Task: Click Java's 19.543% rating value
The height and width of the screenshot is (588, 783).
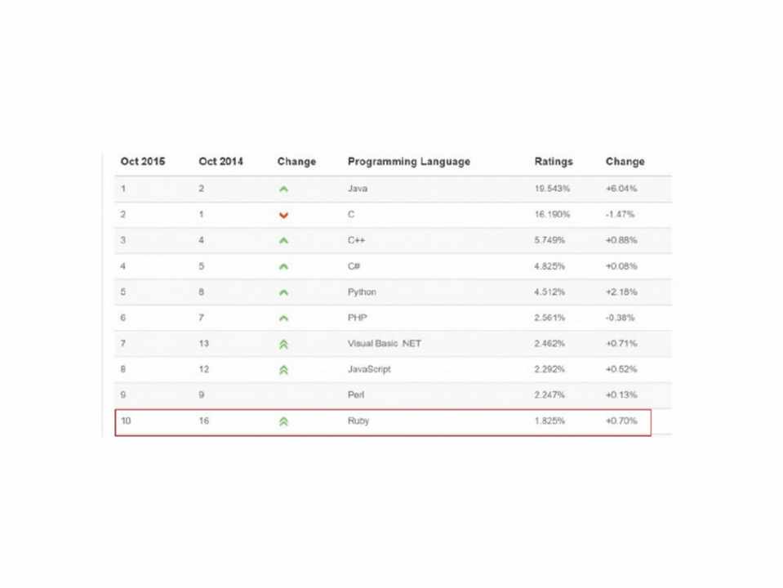Action: [552, 189]
